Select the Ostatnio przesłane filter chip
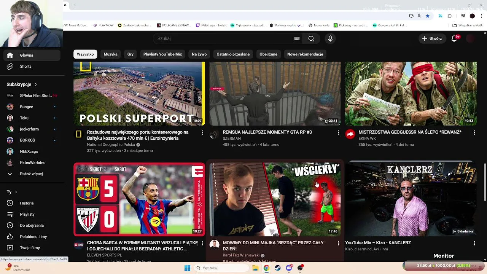487x274 pixels. [233, 54]
